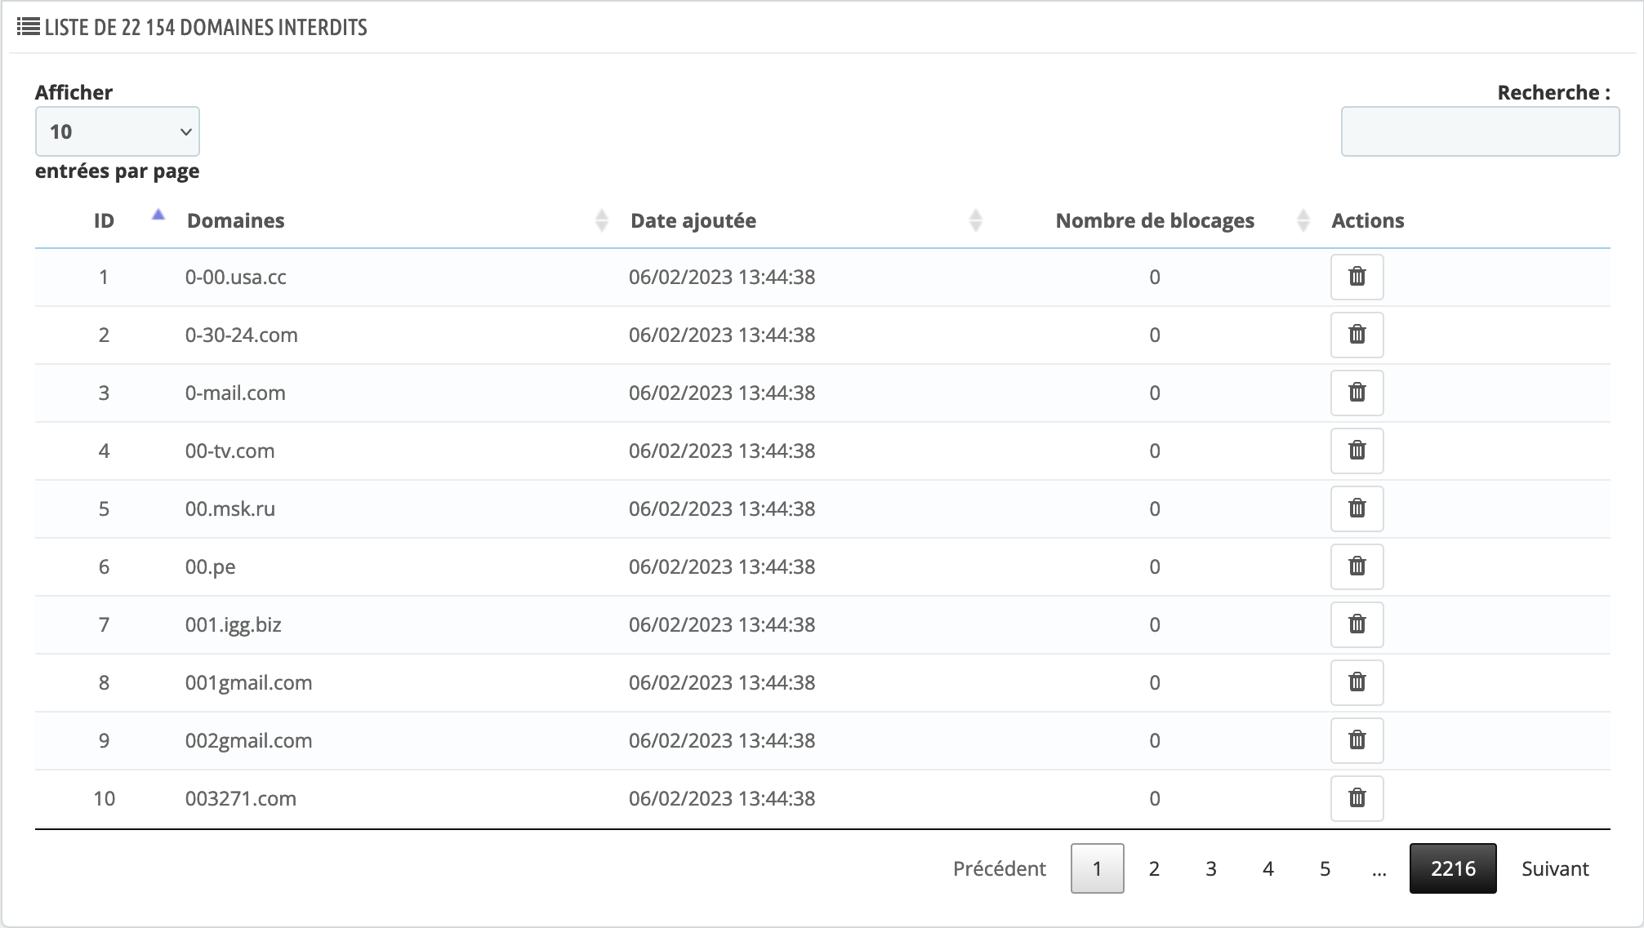Click the Actions column header

[x=1367, y=220]
